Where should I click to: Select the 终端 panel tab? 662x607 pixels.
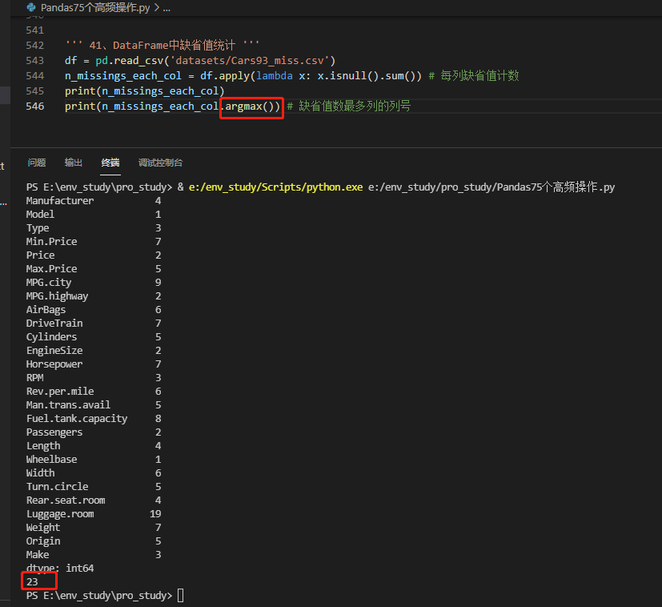point(110,163)
